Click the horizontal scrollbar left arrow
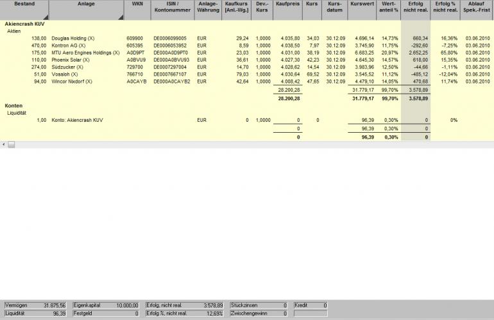 [x=3, y=144]
